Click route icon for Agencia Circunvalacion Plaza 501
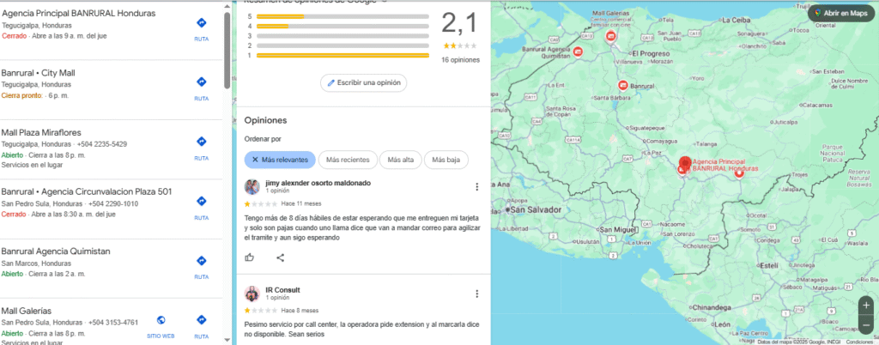 pyautogui.click(x=201, y=201)
